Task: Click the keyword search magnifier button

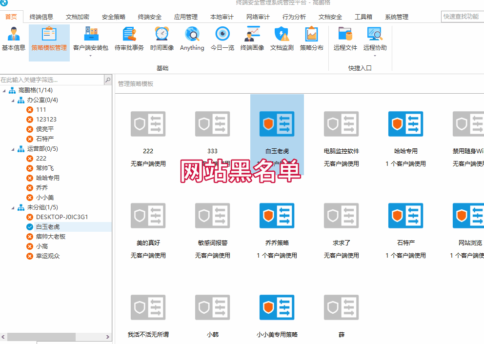Action: [108, 80]
